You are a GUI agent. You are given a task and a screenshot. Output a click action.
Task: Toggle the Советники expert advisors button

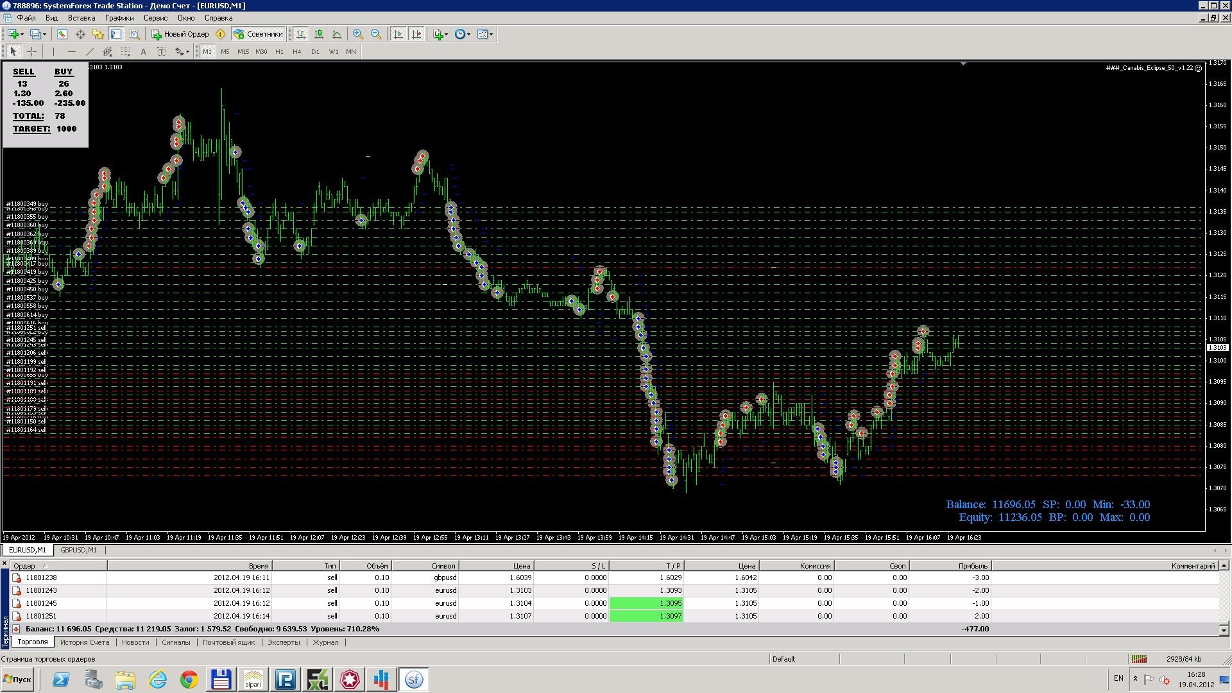point(258,34)
